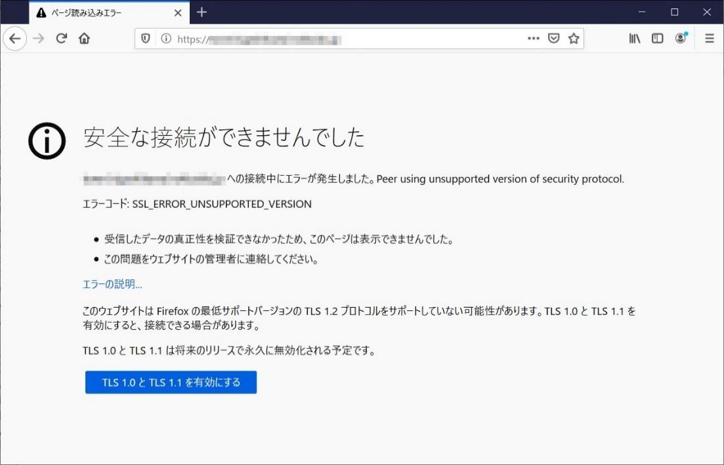Open page actions three-dot menu

(x=533, y=39)
